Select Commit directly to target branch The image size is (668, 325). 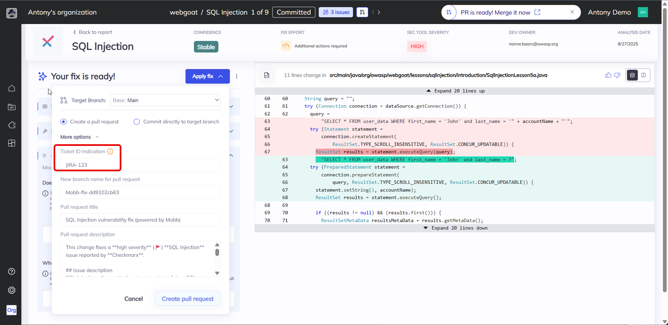(137, 122)
